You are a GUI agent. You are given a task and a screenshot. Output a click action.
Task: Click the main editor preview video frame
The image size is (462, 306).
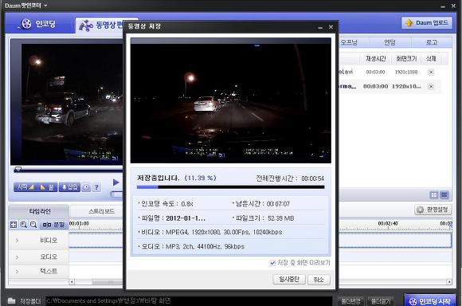click(67, 102)
